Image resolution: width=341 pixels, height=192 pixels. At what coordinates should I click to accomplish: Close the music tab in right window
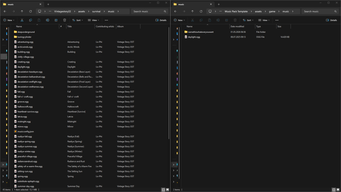click(x=211, y=4)
